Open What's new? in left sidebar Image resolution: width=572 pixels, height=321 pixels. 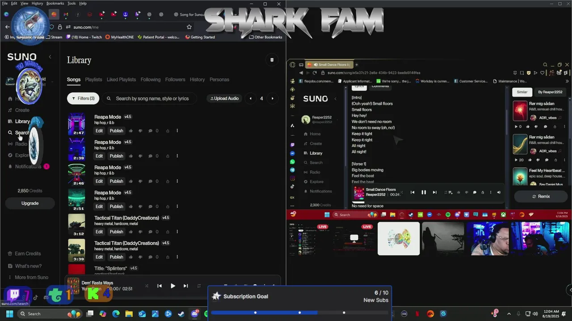click(x=25, y=266)
